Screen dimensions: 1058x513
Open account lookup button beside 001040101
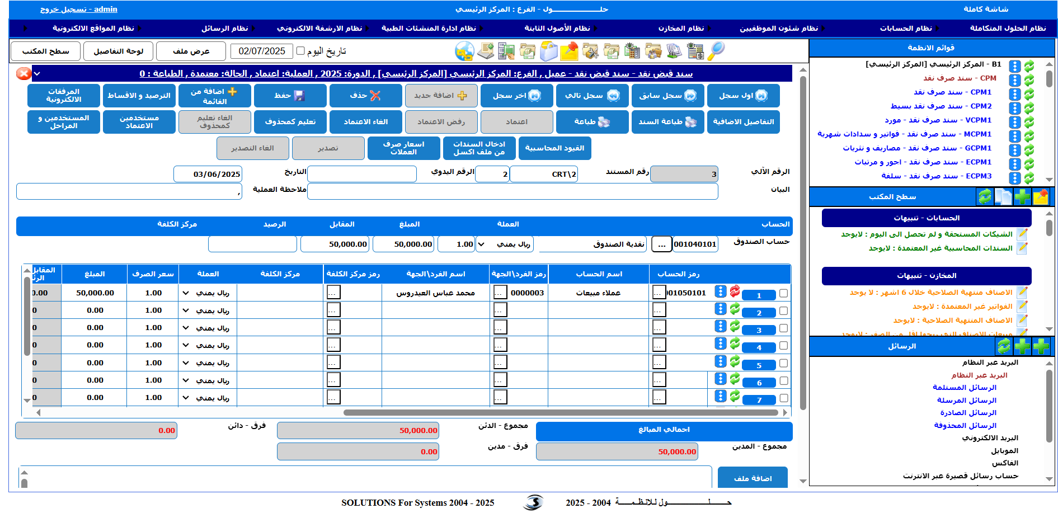pos(662,244)
